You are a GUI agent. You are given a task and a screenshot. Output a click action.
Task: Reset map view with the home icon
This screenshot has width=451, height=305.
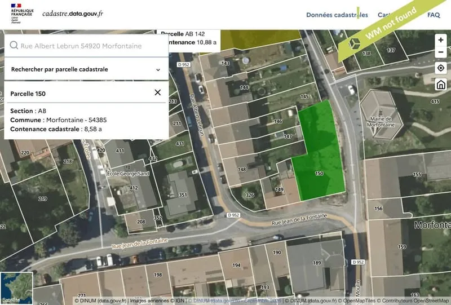[441, 85]
